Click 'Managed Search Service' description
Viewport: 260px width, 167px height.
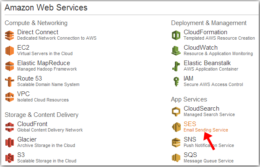click(209, 114)
